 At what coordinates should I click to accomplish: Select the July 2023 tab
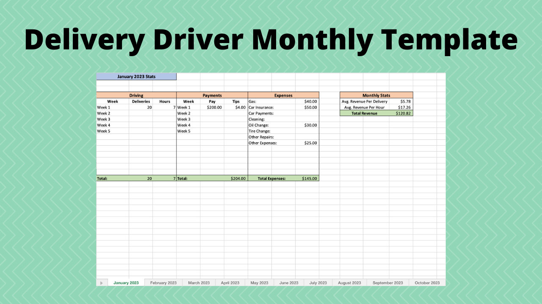click(318, 282)
